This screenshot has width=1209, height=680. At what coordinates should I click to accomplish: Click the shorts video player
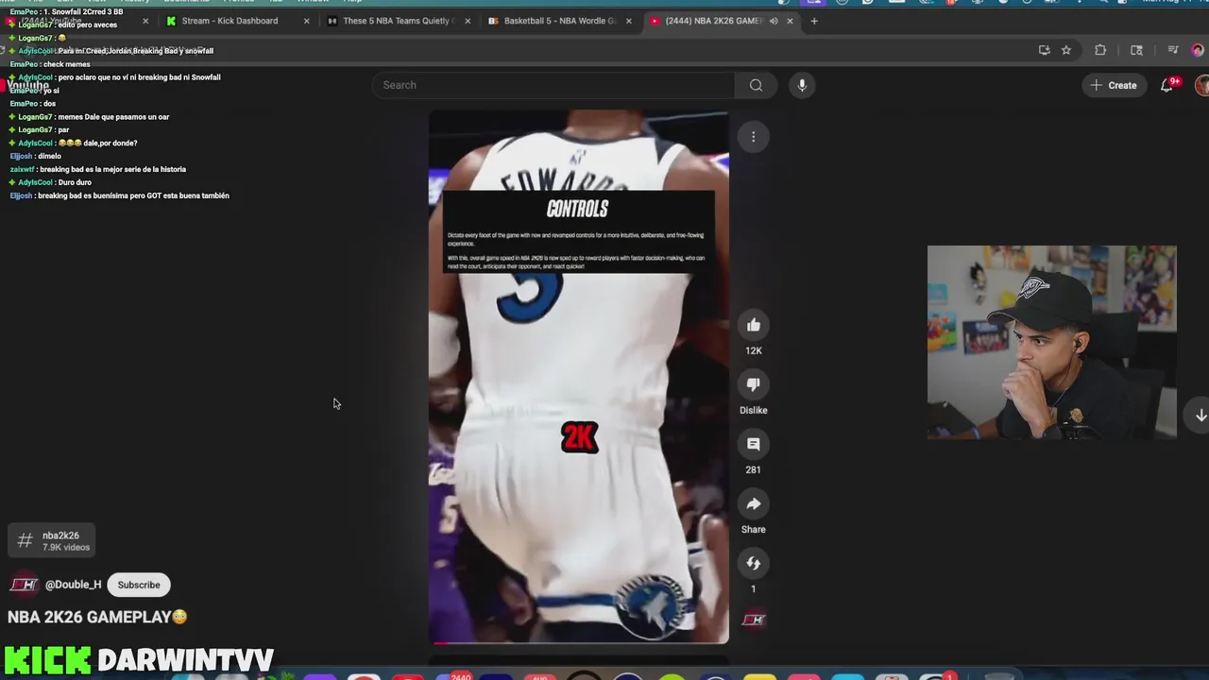(x=578, y=376)
